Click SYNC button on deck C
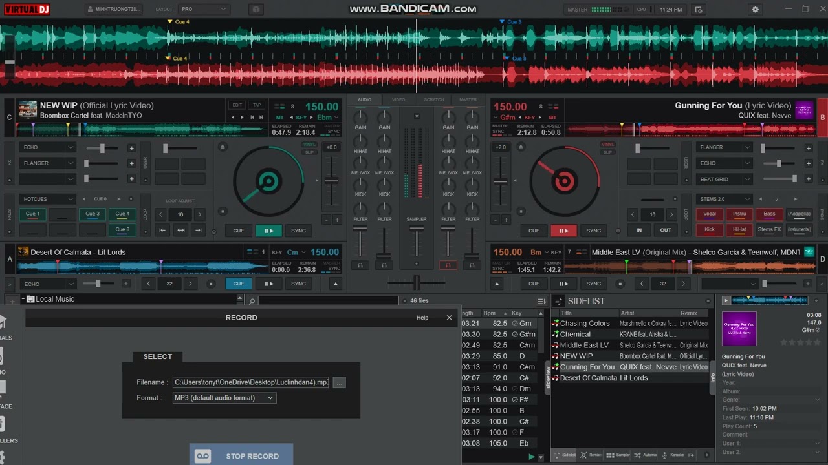Image resolution: width=828 pixels, height=465 pixels. 298,231
